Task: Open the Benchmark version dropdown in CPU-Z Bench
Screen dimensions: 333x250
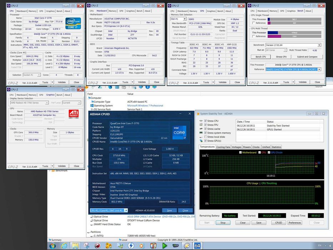Action: (319, 45)
